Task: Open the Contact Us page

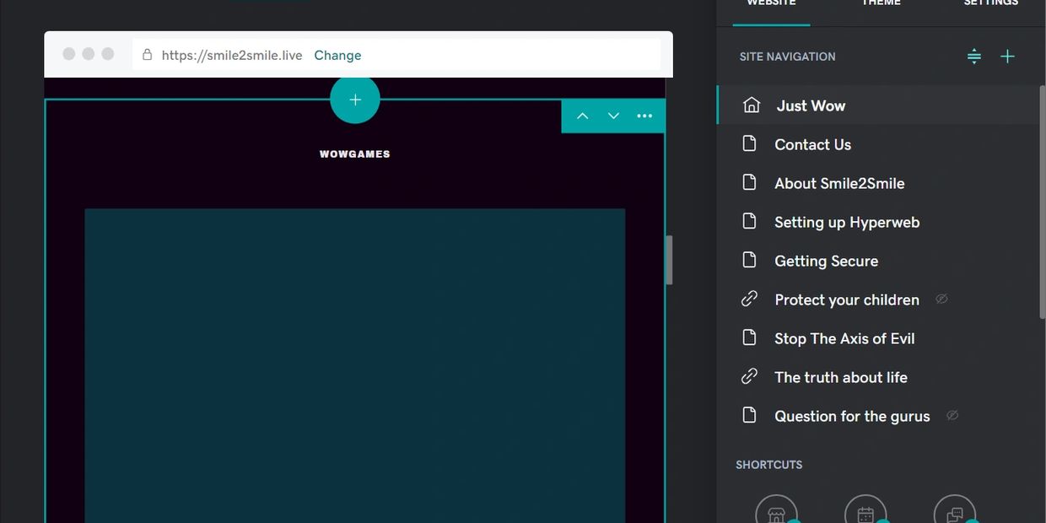Action: (x=812, y=144)
